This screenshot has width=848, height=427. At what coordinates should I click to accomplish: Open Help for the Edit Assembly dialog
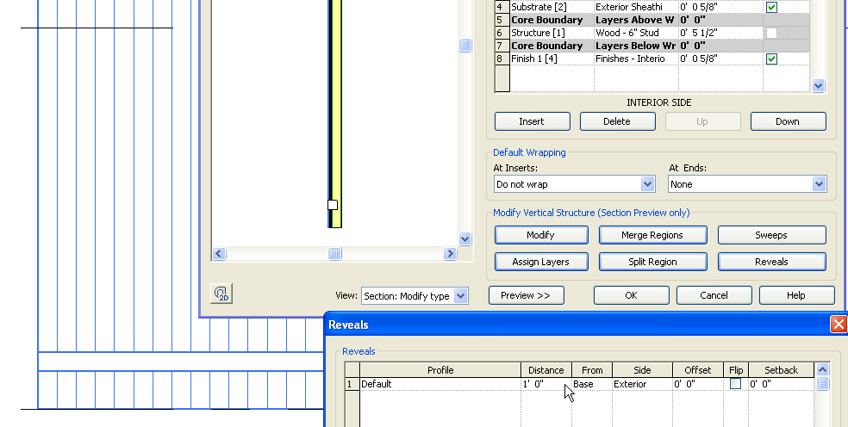pos(796,295)
